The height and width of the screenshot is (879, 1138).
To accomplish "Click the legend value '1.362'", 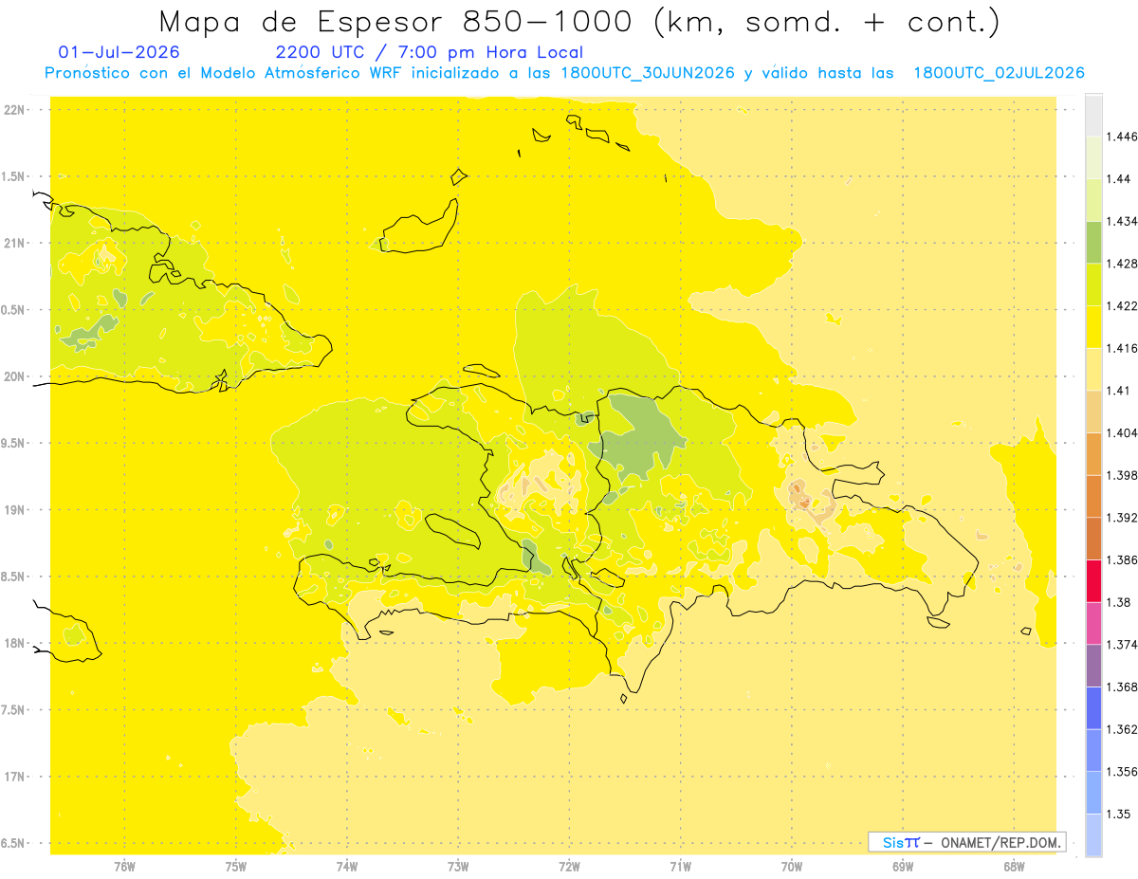I will [1124, 729].
